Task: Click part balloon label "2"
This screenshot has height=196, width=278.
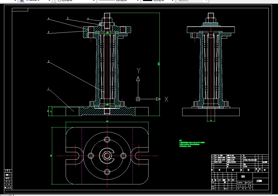Action: coord(48,32)
